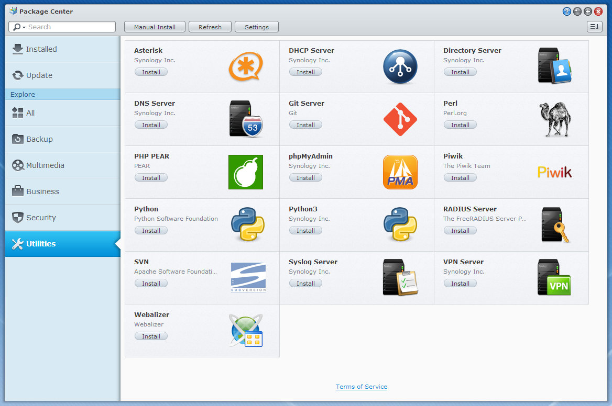This screenshot has height=406, width=612.
Task: Click the Multimedia film-reel icon in sidebar
Action: (18, 165)
